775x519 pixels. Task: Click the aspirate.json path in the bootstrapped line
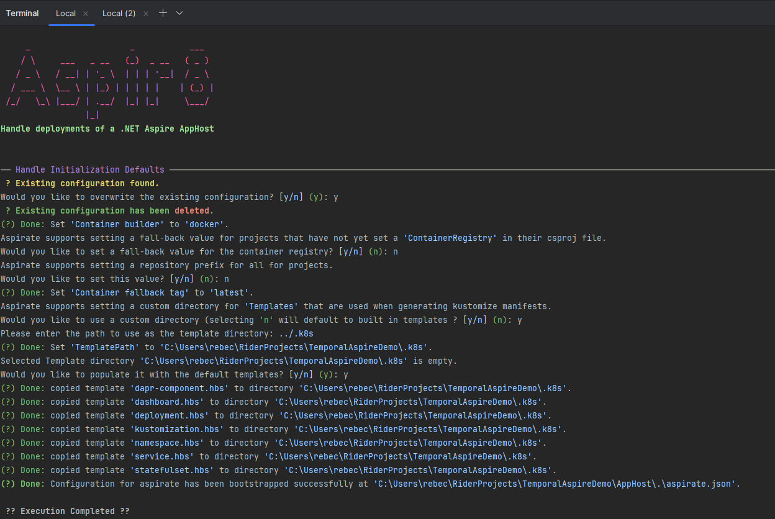pyautogui.click(x=555, y=484)
